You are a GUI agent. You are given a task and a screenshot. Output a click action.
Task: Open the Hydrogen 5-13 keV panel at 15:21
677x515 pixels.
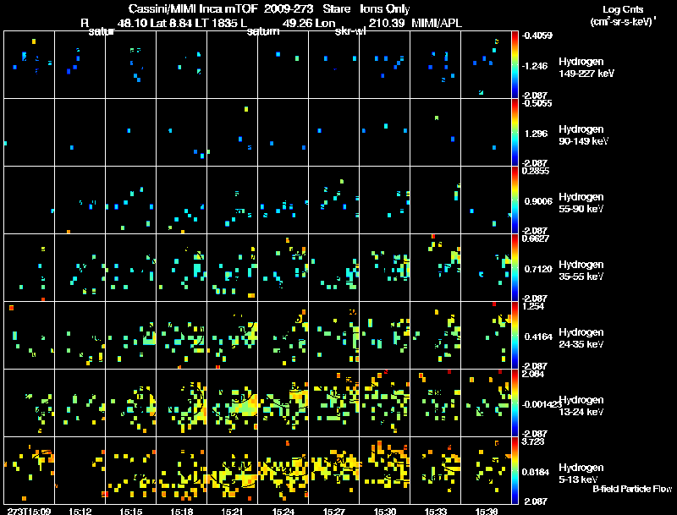click(x=232, y=470)
